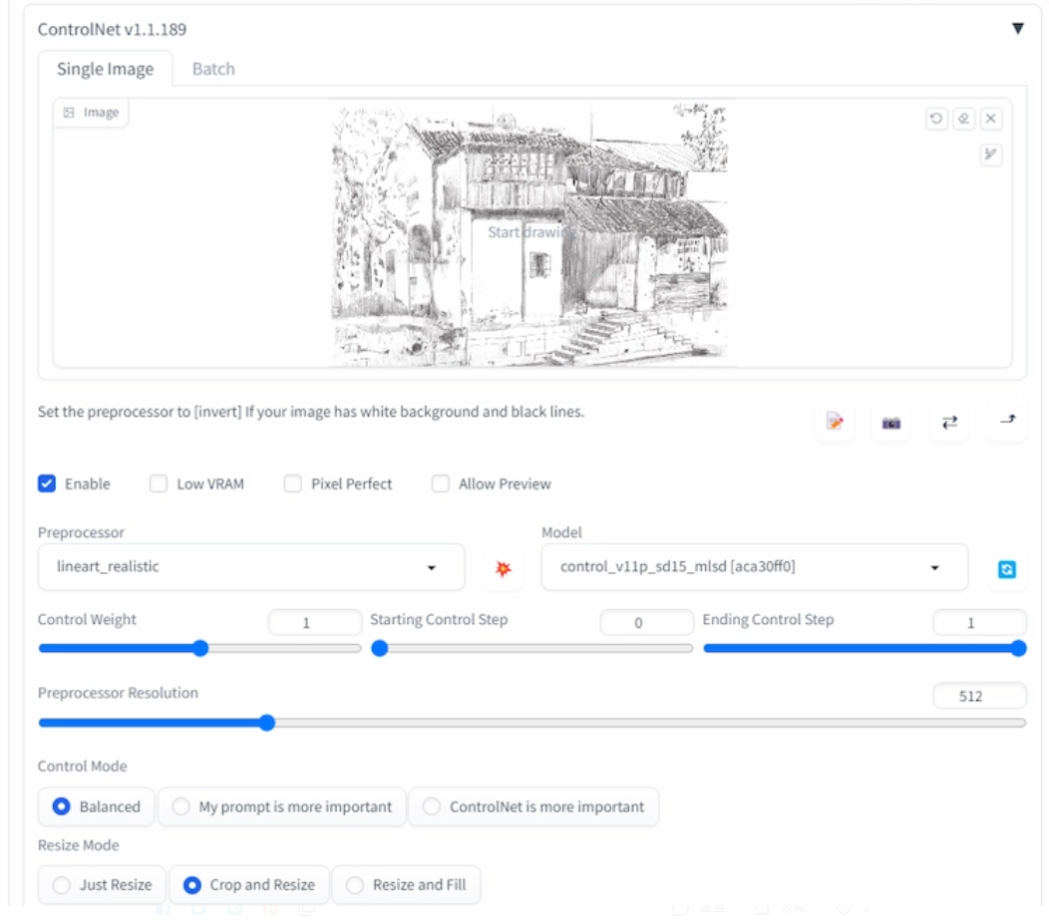Click the invert preprocessor hint text
This screenshot has height=923, width=1049.
coord(310,412)
